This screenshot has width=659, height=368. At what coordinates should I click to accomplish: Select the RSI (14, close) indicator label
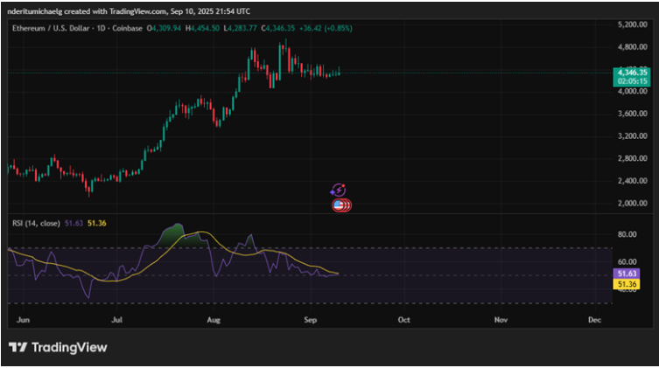pos(34,224)
